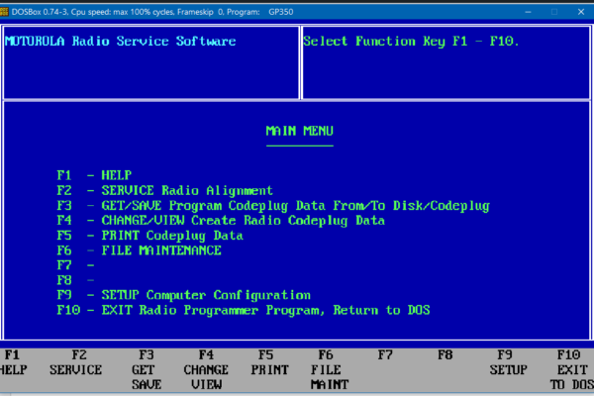Click the DOSBox title bar text

(152, 12)
